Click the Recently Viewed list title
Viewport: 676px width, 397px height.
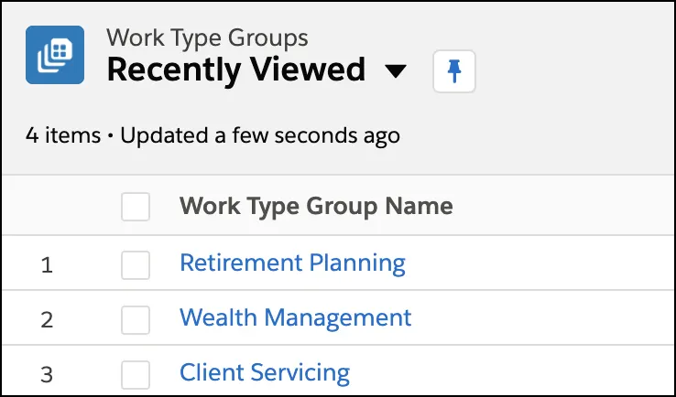tap(236, 70)
